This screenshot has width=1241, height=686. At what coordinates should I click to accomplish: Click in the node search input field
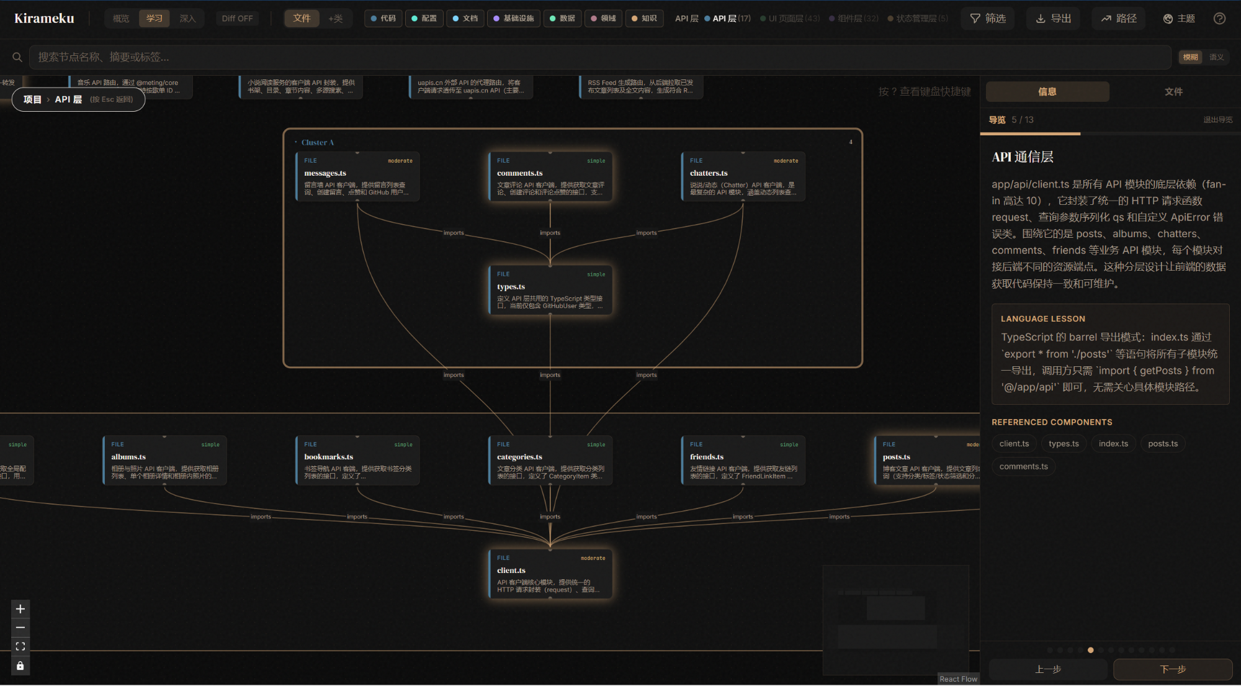pyautogui.click(x=599, y=57)
